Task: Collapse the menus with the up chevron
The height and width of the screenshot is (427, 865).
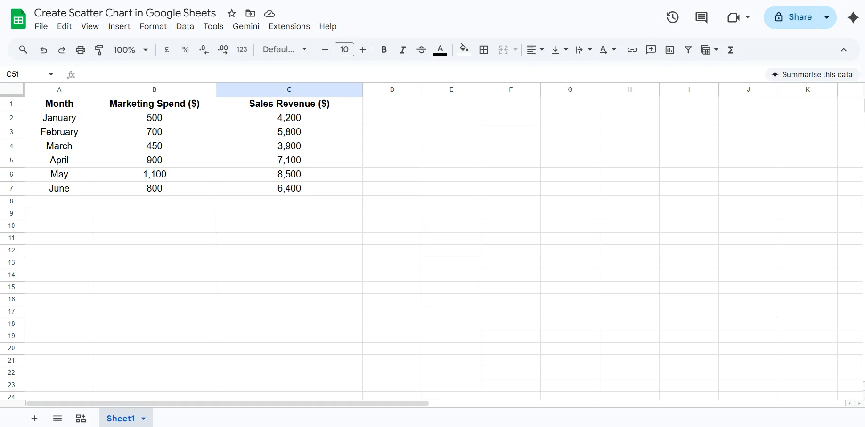Action: [844, 50]
